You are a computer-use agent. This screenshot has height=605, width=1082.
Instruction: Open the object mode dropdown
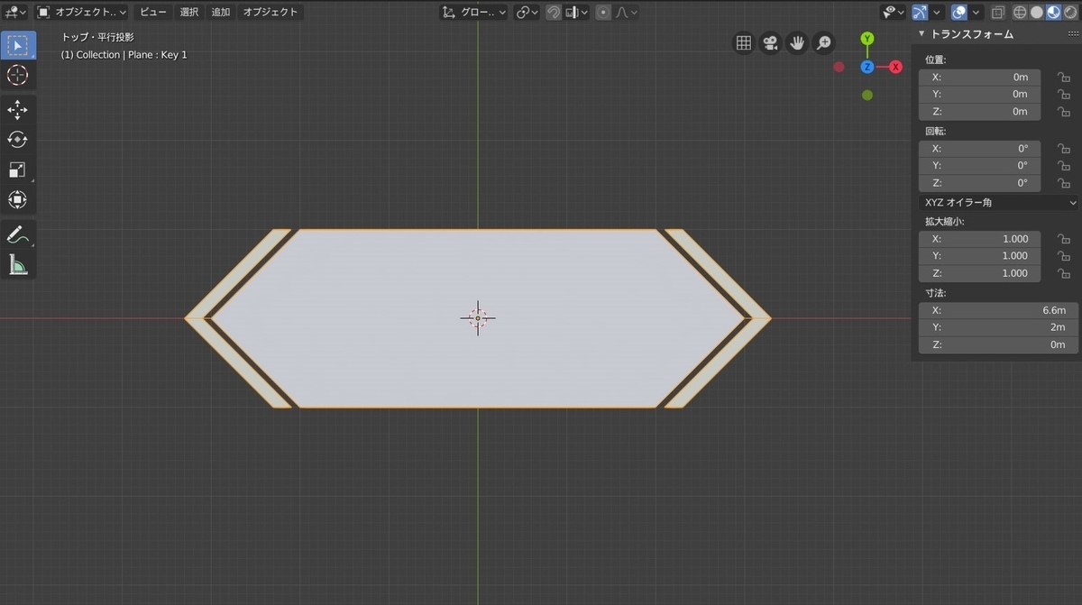(x=81, y=13)
